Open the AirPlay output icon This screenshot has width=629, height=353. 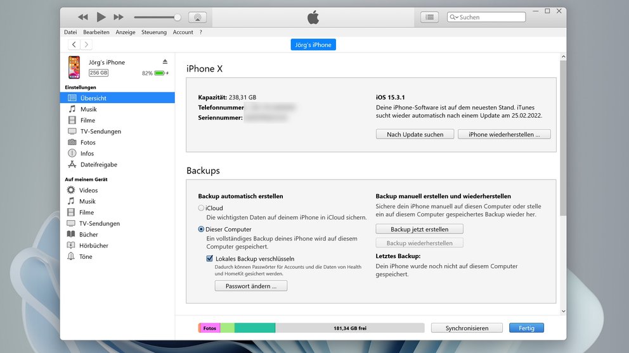(197, 17)
